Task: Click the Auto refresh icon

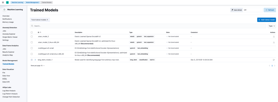Action: 232,10
